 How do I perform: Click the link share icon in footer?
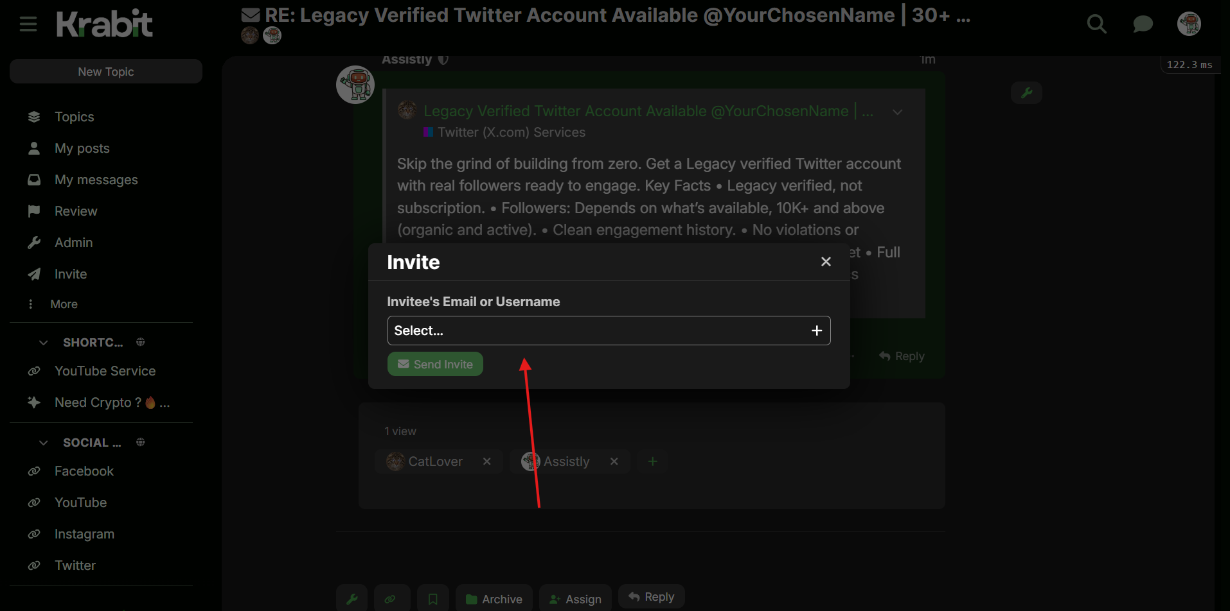(x=390, y=599)
